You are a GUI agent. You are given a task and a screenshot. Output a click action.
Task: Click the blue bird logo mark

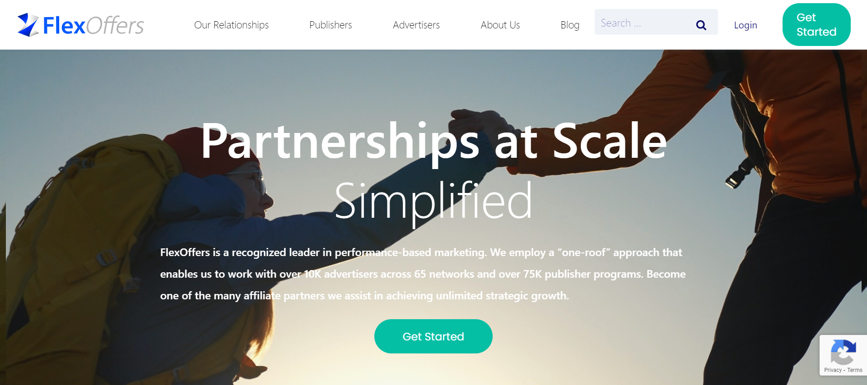[x=28, y=25]
